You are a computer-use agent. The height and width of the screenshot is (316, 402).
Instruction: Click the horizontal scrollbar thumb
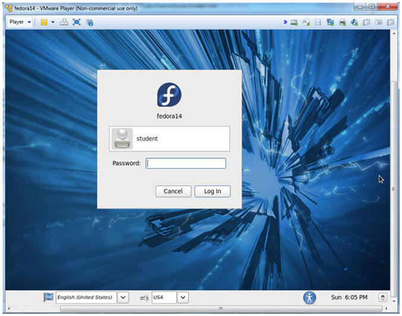(221, 308)
